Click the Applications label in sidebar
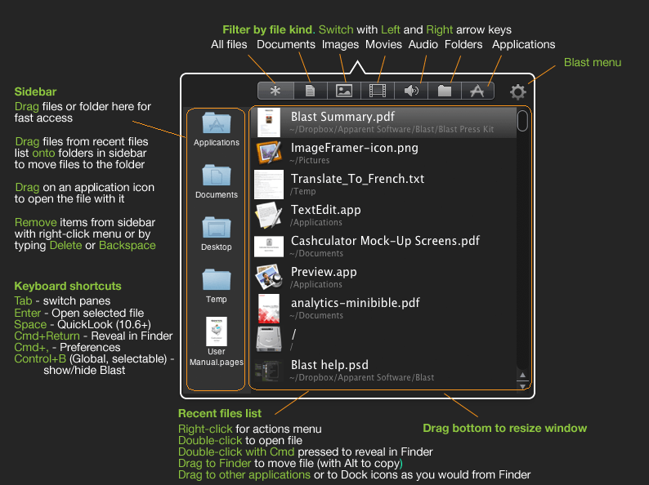 [x=217, y=143]
